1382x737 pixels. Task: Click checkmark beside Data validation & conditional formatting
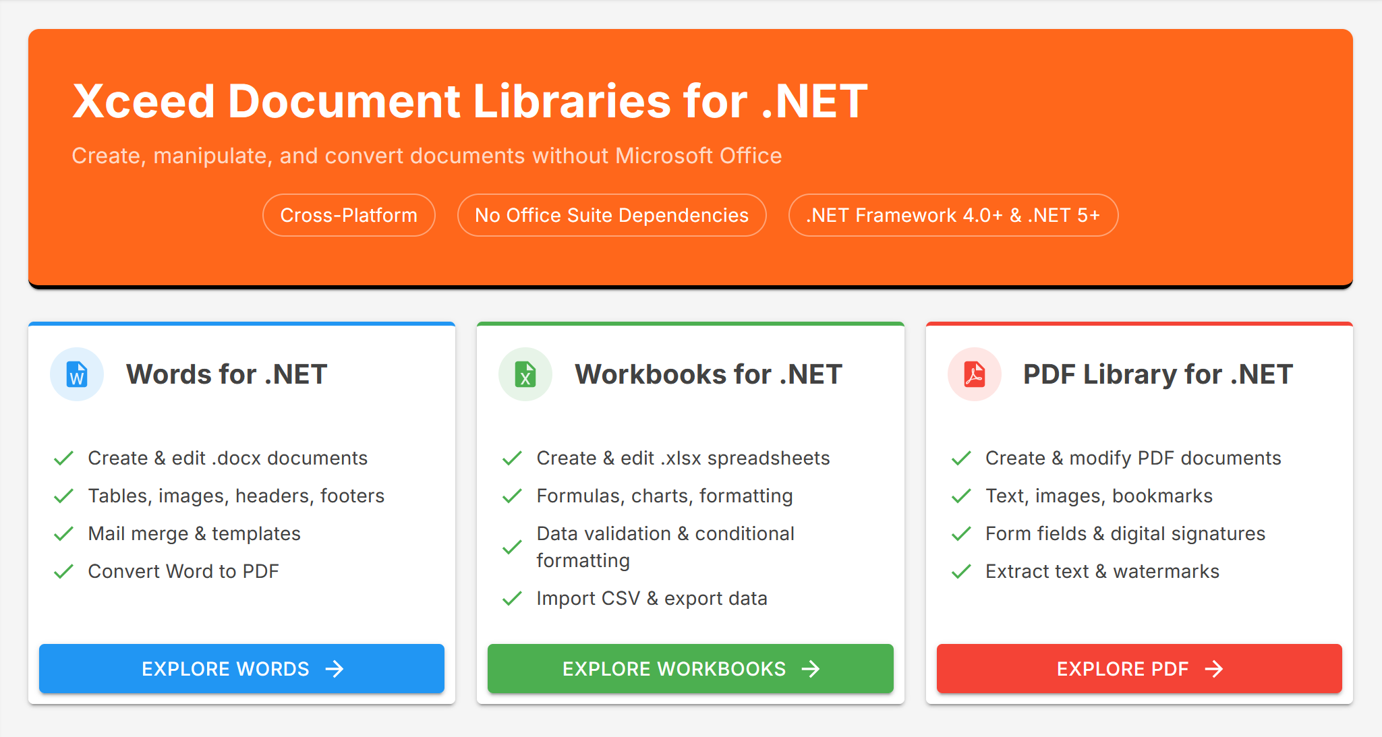click(x=512, y=547)
